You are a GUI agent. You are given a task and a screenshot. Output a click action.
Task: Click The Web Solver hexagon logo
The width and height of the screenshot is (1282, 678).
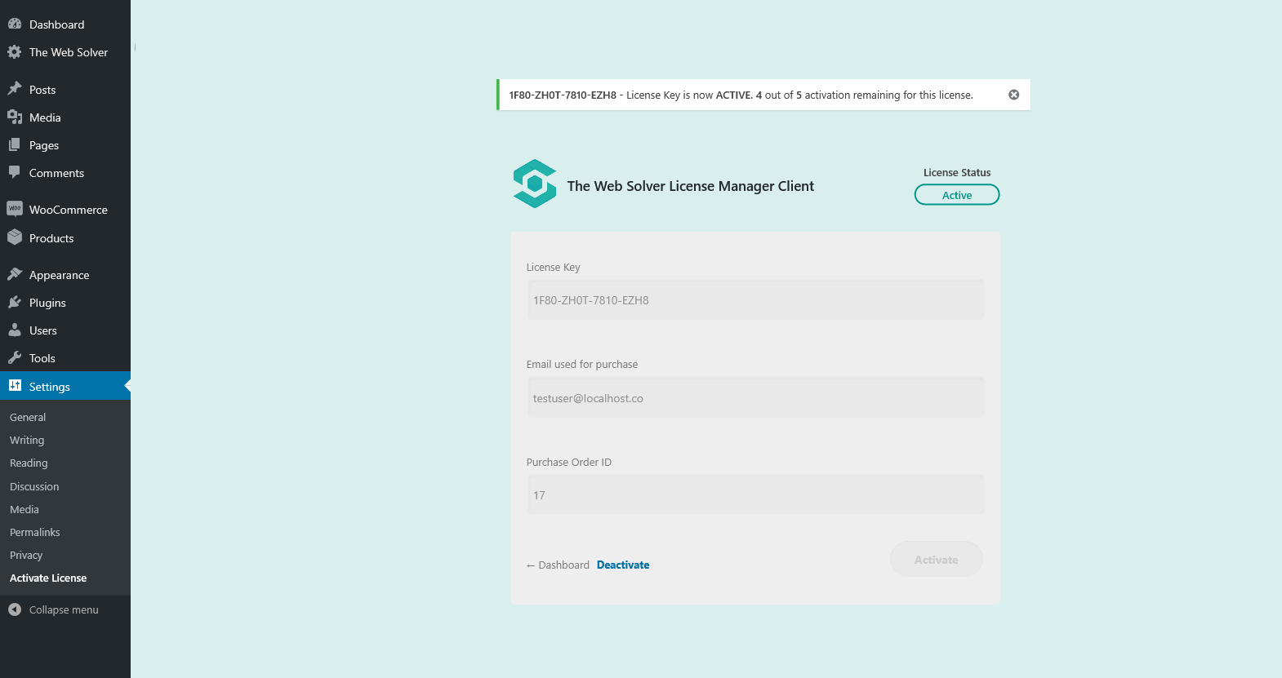[x=535, y=184]
